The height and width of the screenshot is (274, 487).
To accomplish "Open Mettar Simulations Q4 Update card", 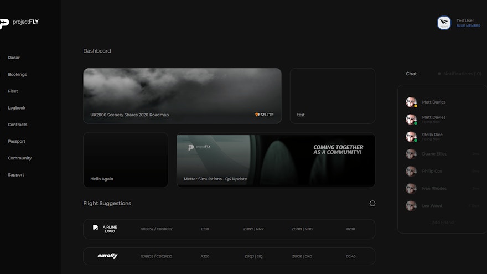I will [x=276, y=160].
